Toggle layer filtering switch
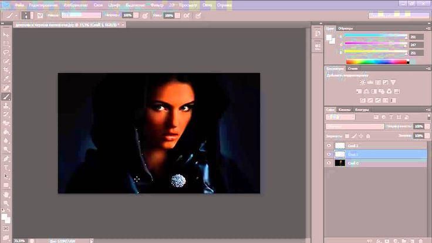 tap(429, 117)
